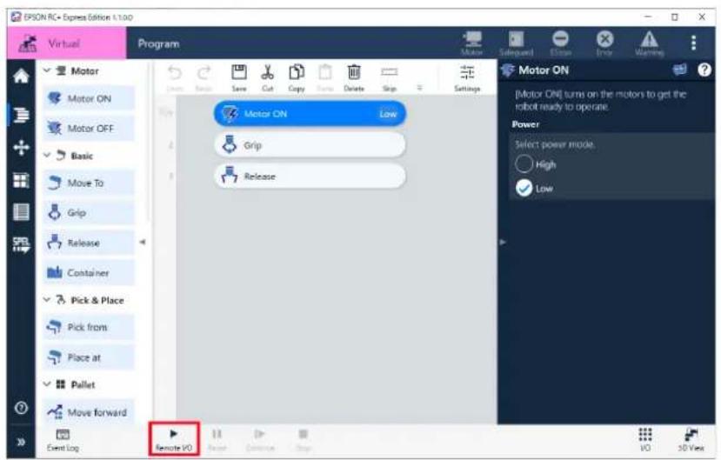The image size is (721, 460).
Task: Select the Release command in palette
Action: (x=89, y=243)
